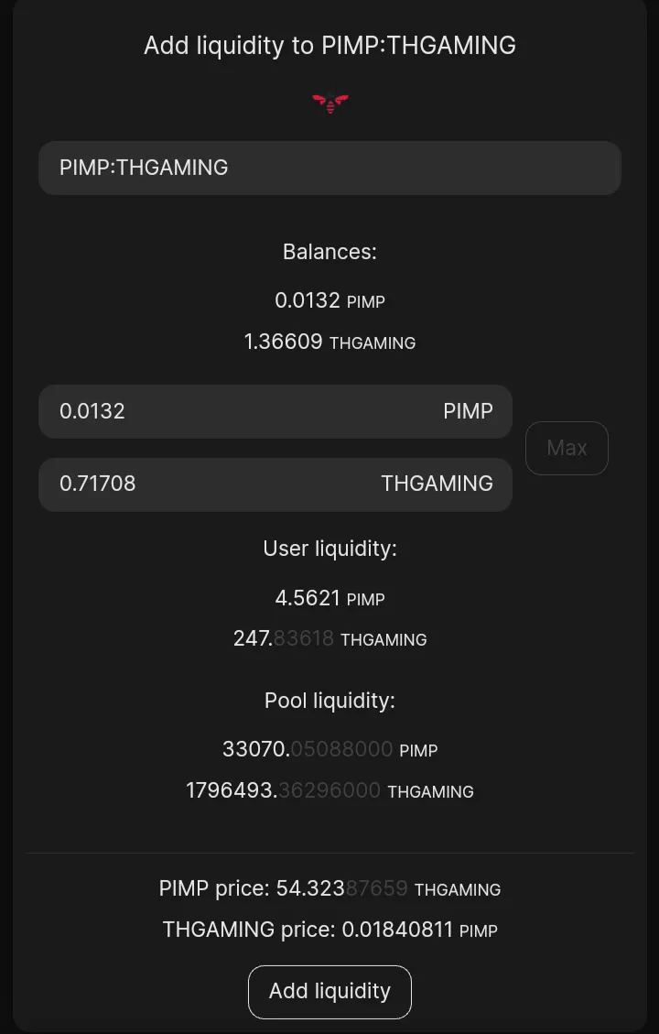Focus the PIMP amount field showing 0.0132
The height and width of the screenshot is (1034, 659).
pyautogui.click(x=229, y=411)
